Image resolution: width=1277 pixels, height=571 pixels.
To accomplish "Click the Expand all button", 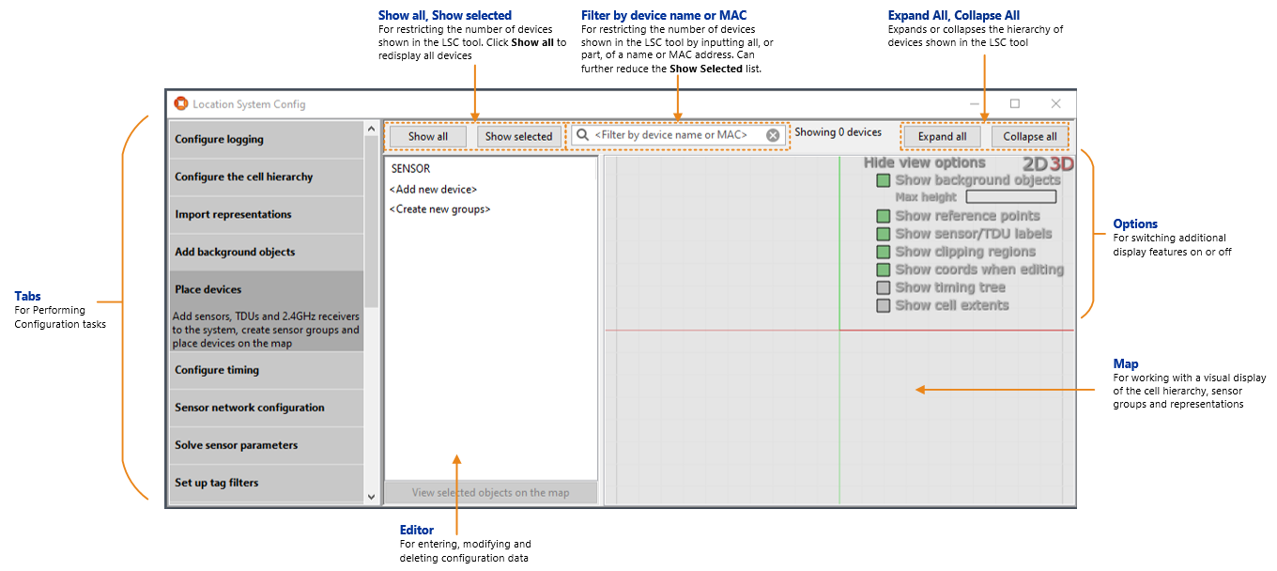I will (943, 136).
